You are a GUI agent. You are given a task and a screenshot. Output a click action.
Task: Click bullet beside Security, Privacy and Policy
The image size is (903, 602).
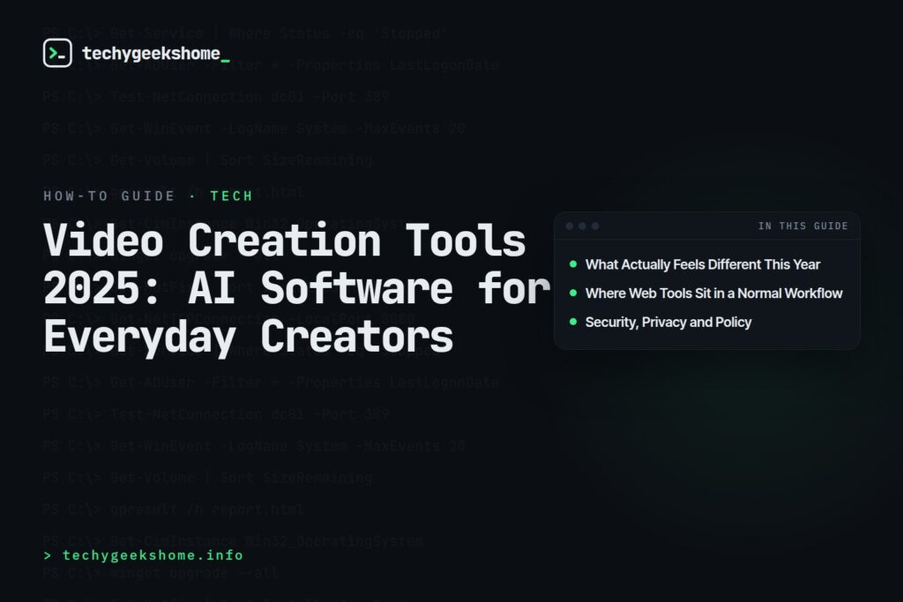point(573,322)
